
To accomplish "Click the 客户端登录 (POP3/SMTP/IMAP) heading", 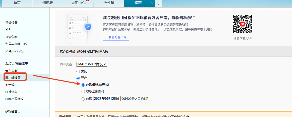I will point(84,52).
